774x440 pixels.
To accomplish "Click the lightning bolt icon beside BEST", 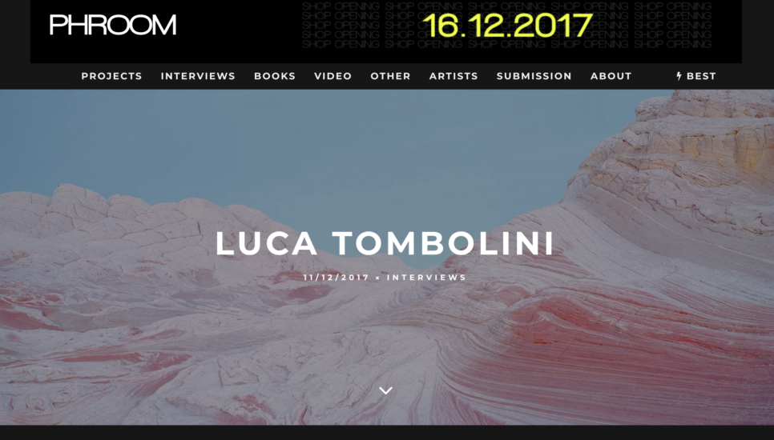I will coord(679,76).
